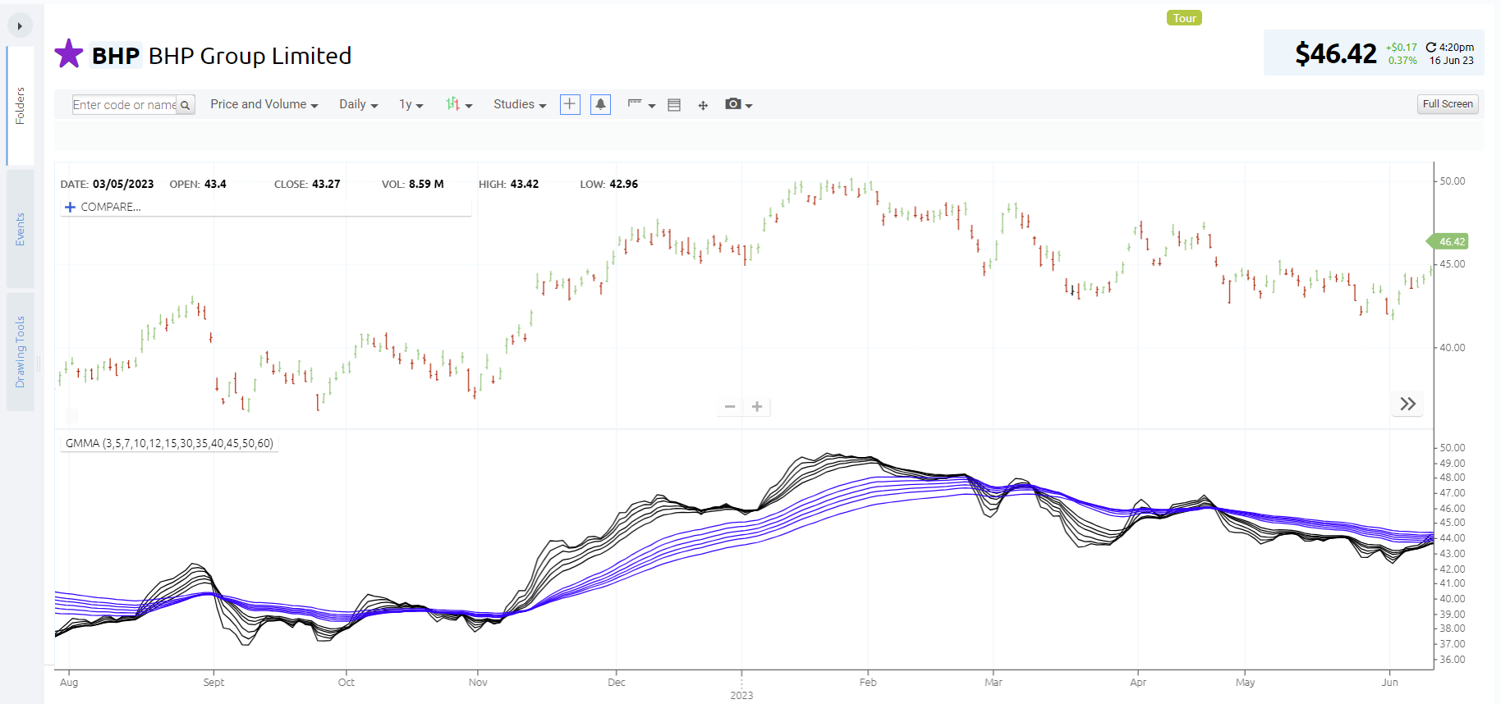
Task: Open the Daily interval dropdown
Action: (358, 104)
